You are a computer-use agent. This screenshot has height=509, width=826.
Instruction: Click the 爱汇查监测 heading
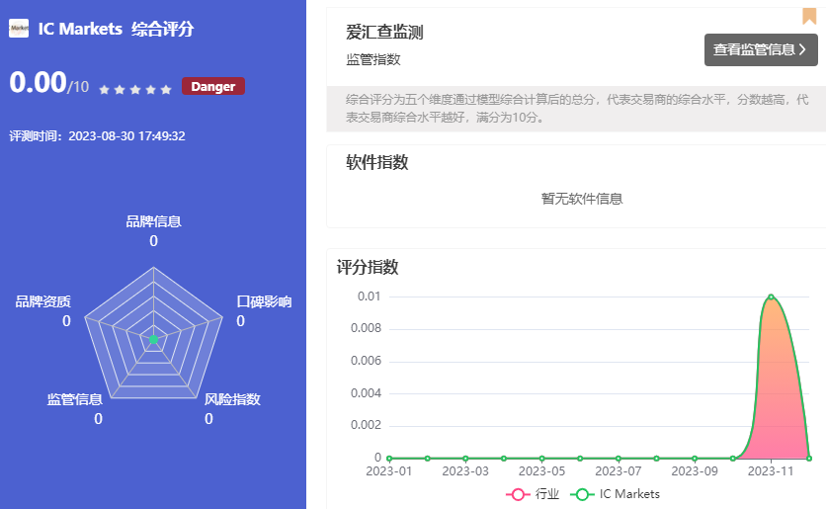pyautogui.click(x=384, y=33)
